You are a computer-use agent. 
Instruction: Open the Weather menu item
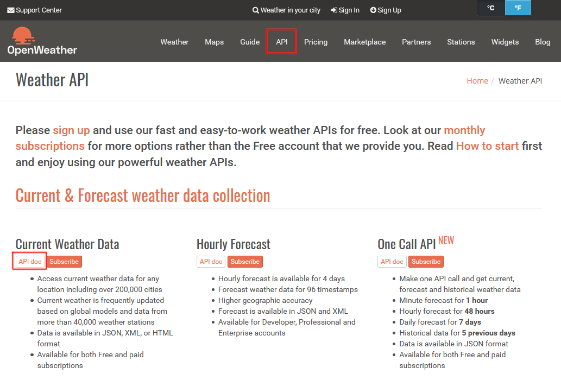click(x=174, y=42)
